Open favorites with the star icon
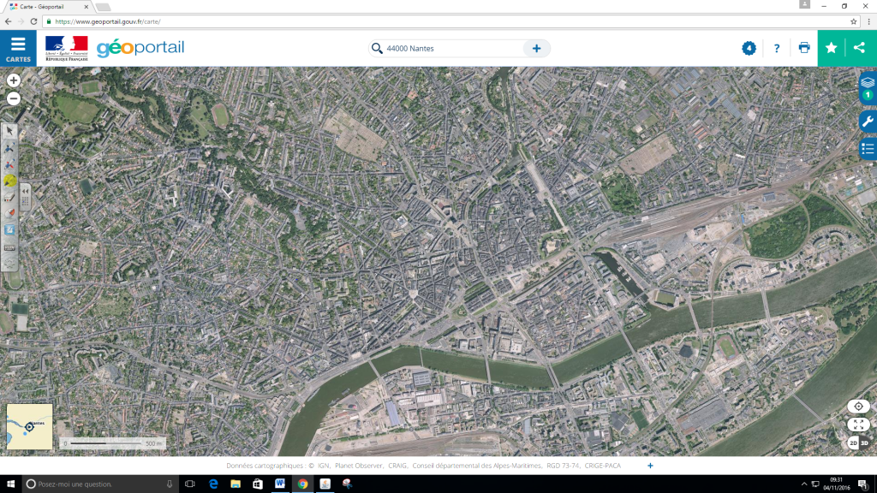This screenshot has height=493, width=877. 832,48
